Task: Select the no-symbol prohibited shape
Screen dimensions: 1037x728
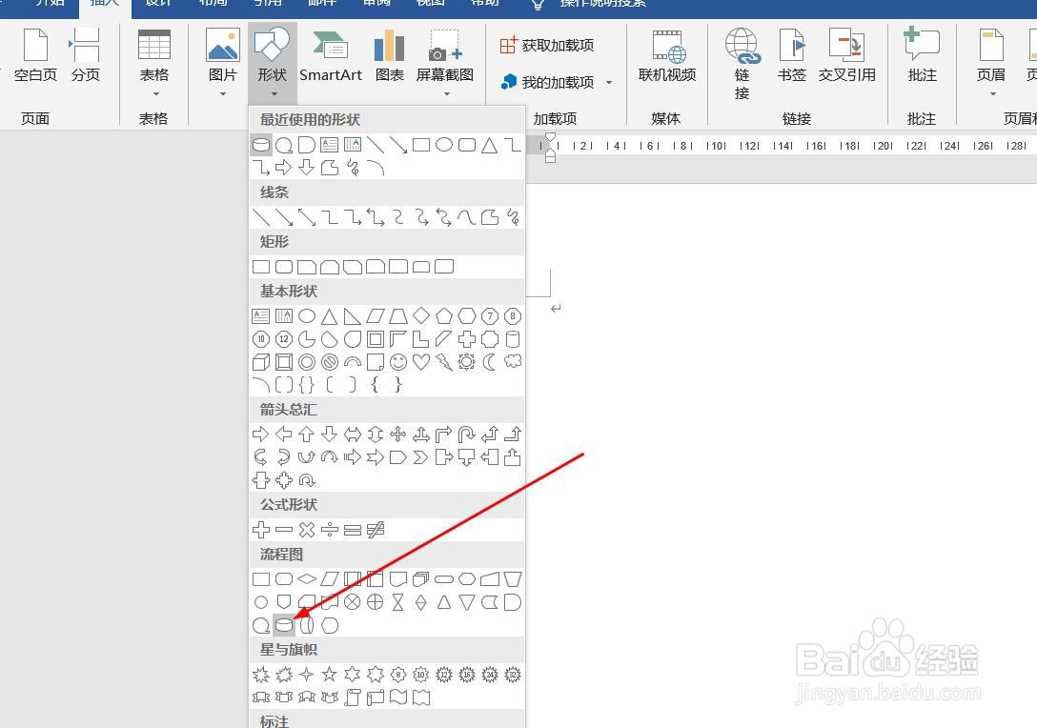Action: (x=330, y=362)
